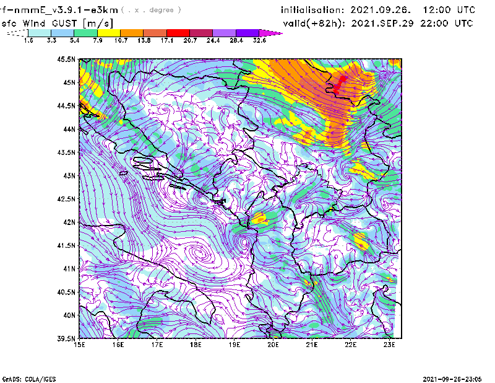Click the green legend swatch (5.4–7.9)
This screenshot has width=495, height=383.
(85, 33)
